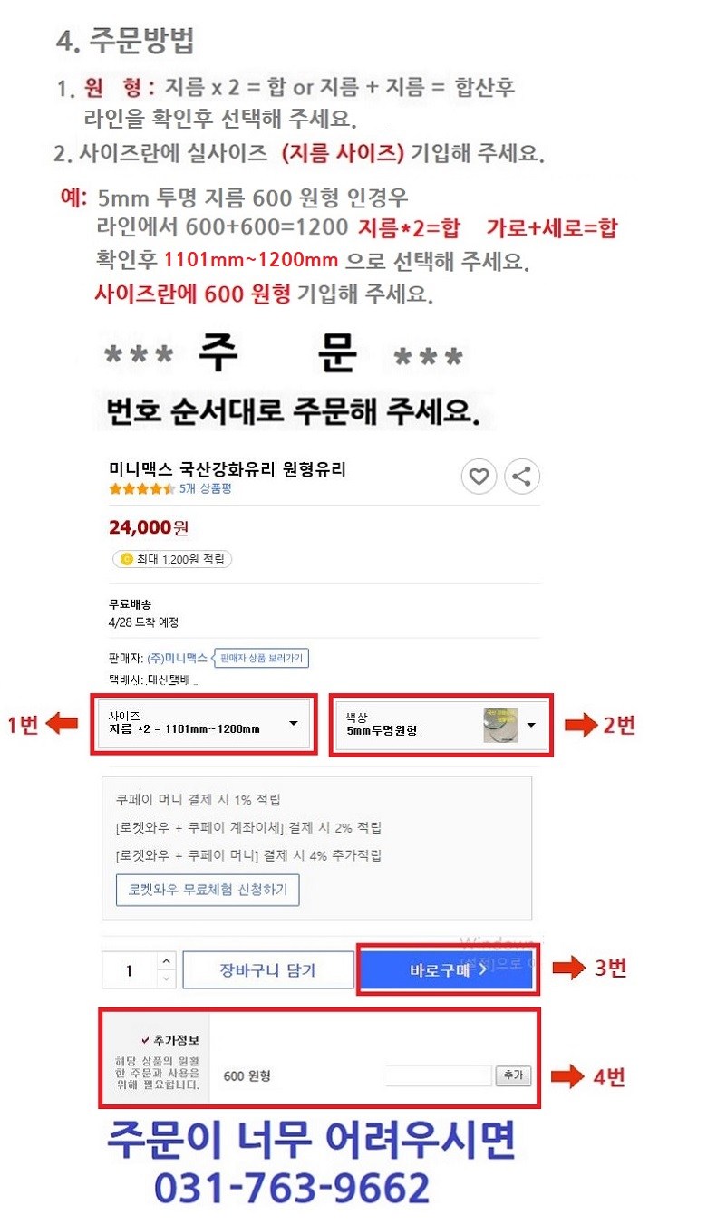Increase quantity with the up stepper arrow
Image resolution: width=707 pixels, height=1224 pixels.
coord(166,960)
